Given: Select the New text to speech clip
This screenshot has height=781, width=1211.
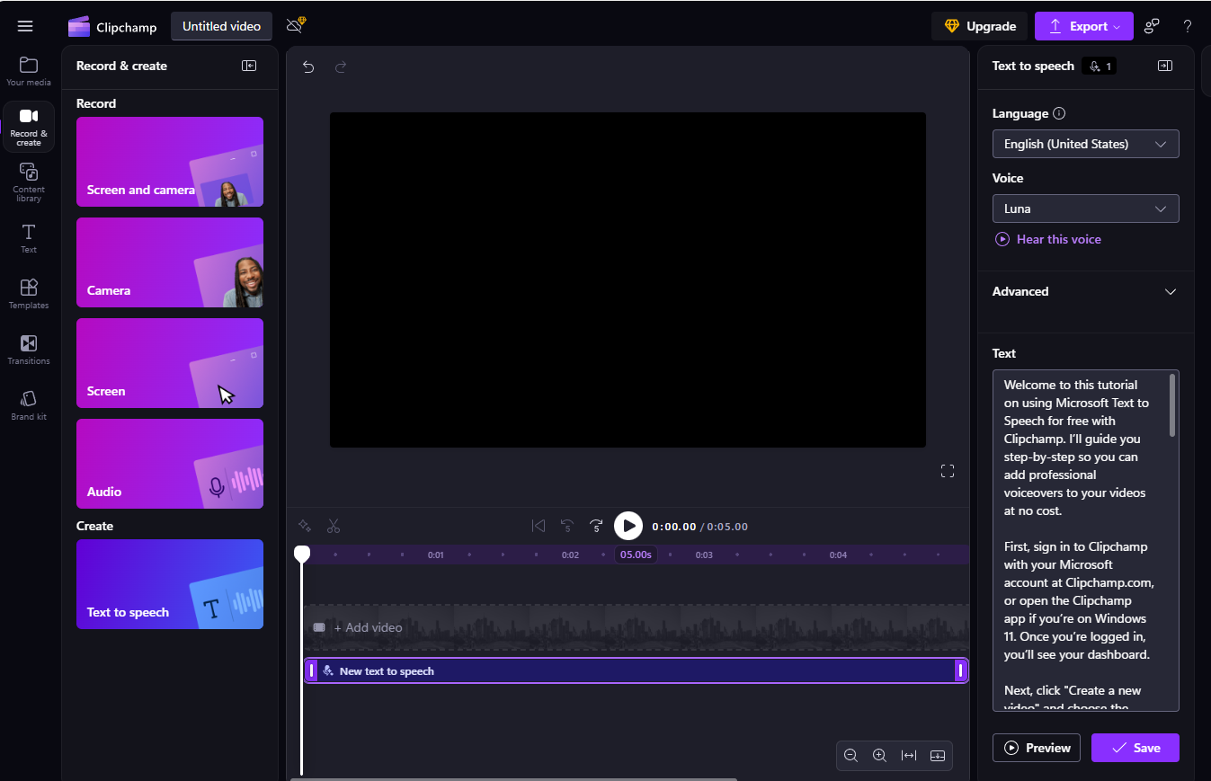Looking at the screenshot, I should pyautogui.click(x=636, y=670).
